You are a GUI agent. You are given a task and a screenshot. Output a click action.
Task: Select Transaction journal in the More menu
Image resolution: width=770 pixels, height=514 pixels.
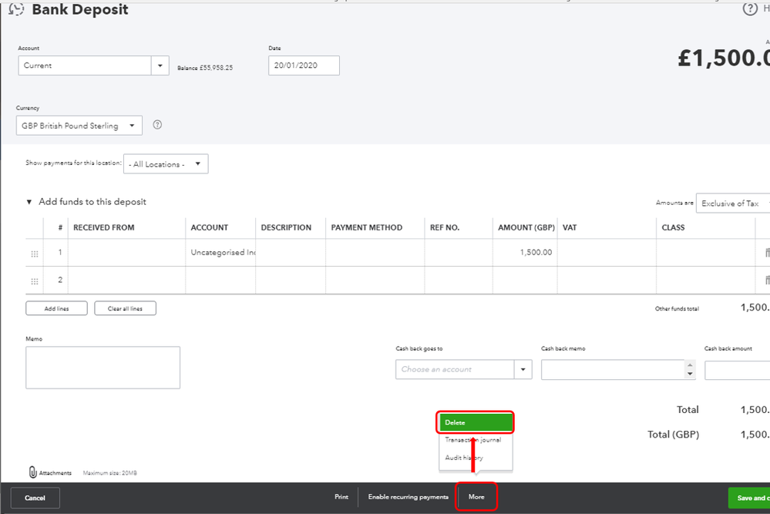click(x=473, y=440)
